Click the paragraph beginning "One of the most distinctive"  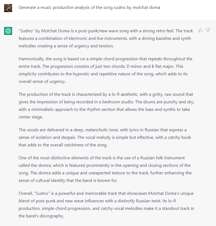(x=106, y=169)
